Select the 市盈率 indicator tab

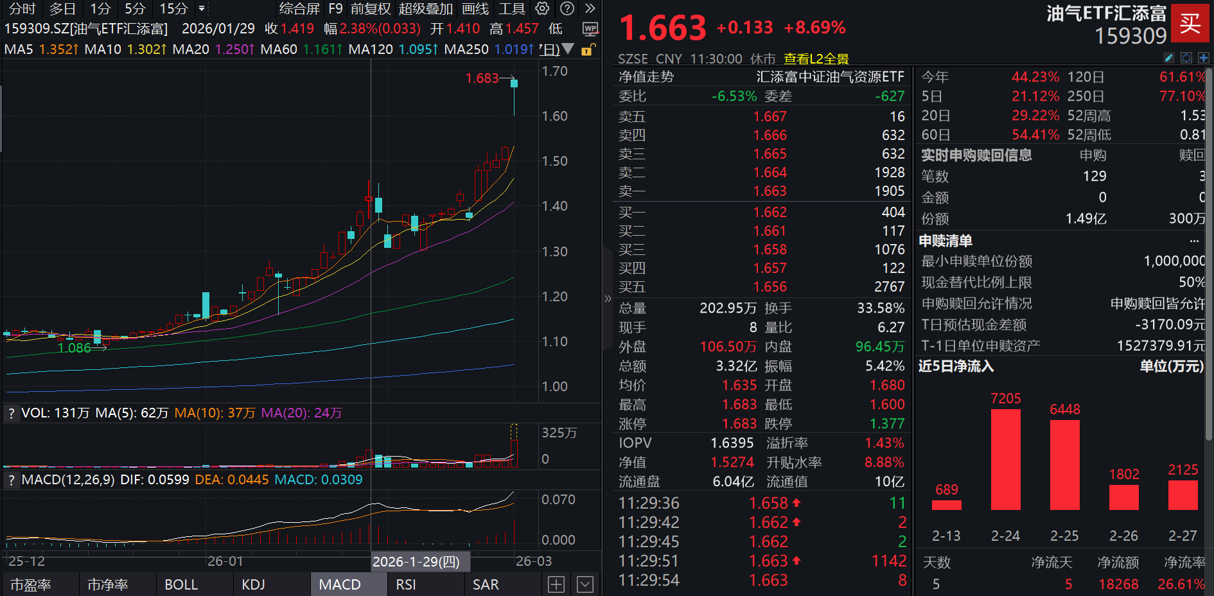click(40, 584)
